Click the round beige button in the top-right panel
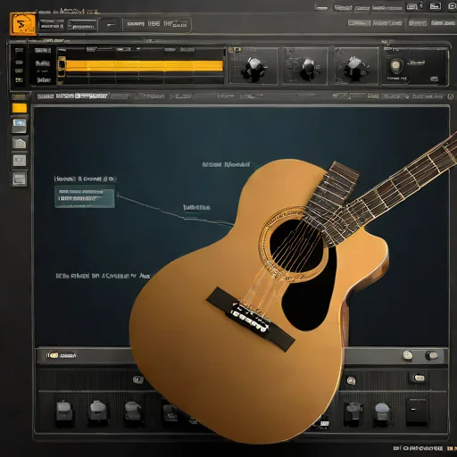 [395, 66]
